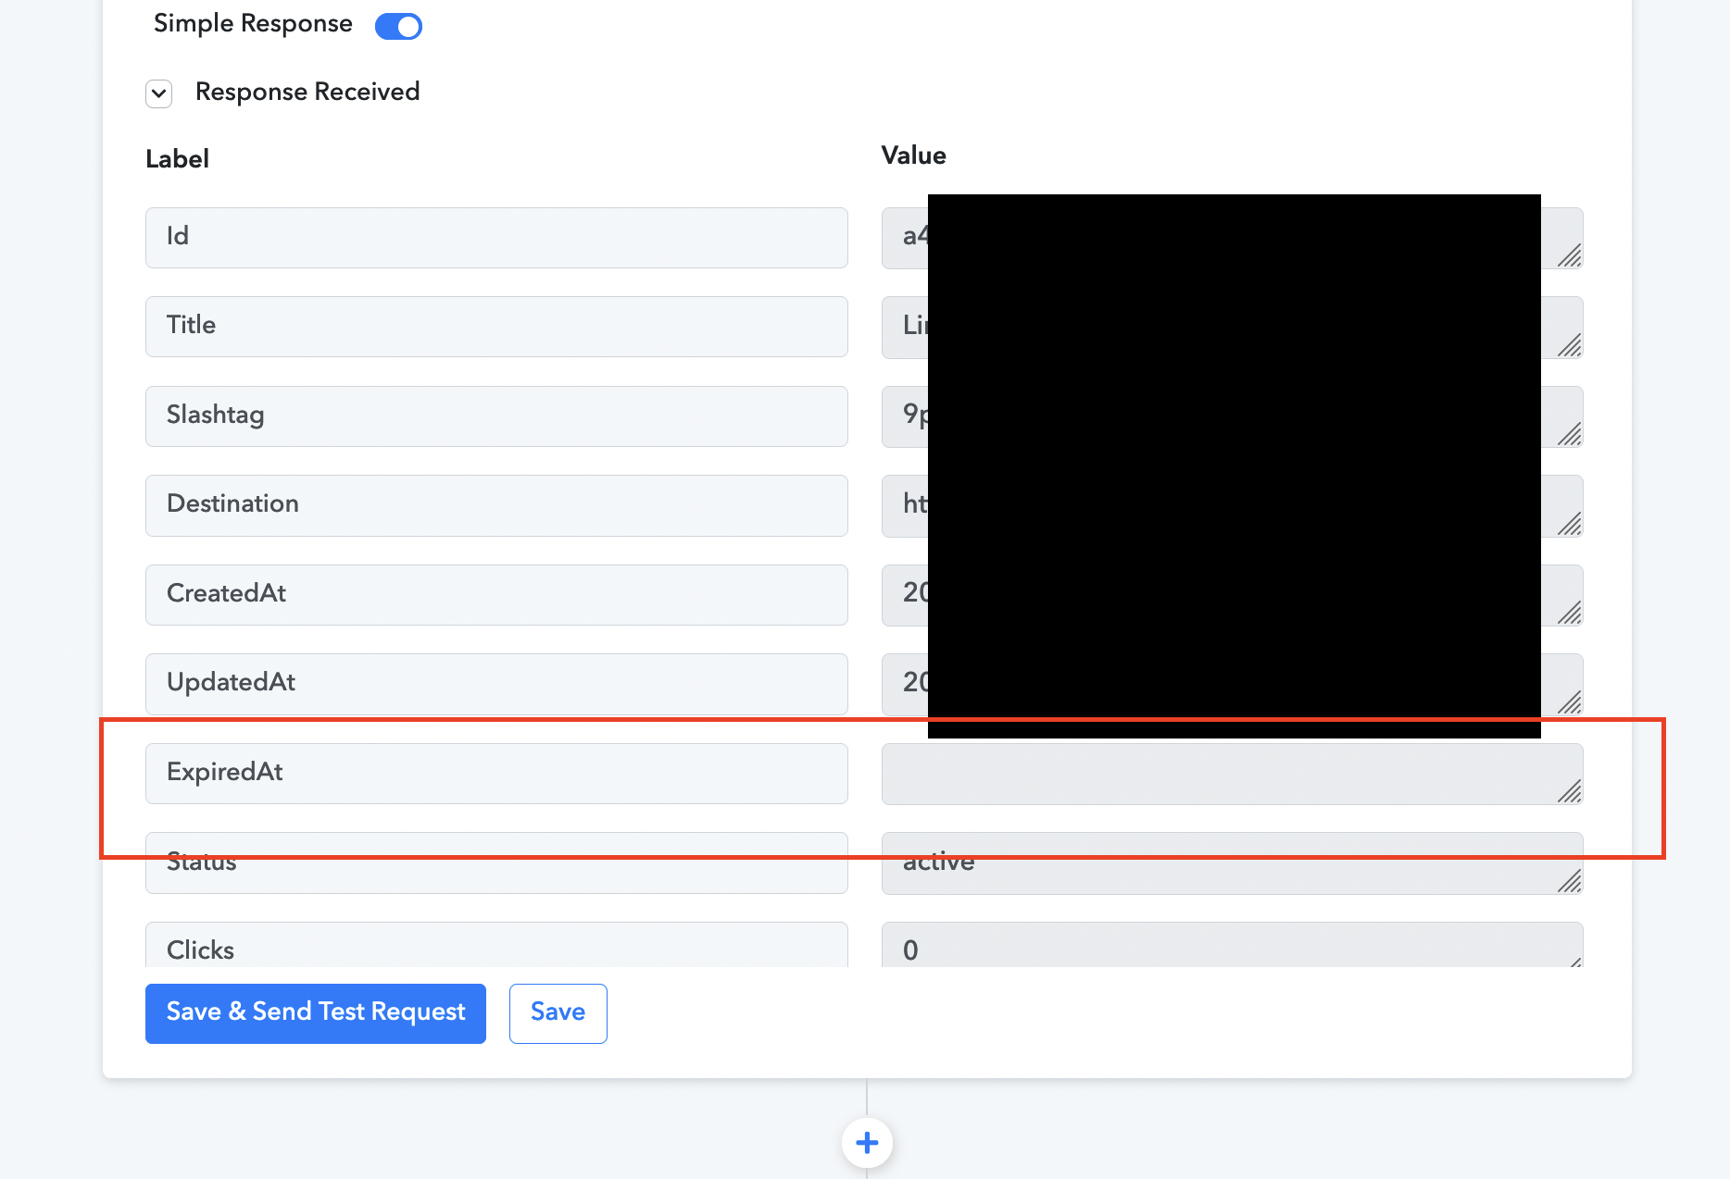The width and height of the screenshot is (1730, 1179).
Task: Add a new step with plus icon
Action: click(867, 1143)
